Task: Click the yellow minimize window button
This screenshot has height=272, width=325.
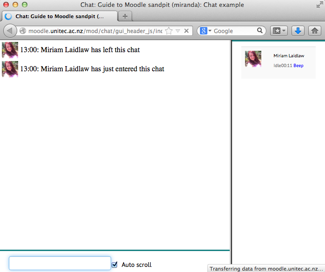Action: (x=15, y=5)
